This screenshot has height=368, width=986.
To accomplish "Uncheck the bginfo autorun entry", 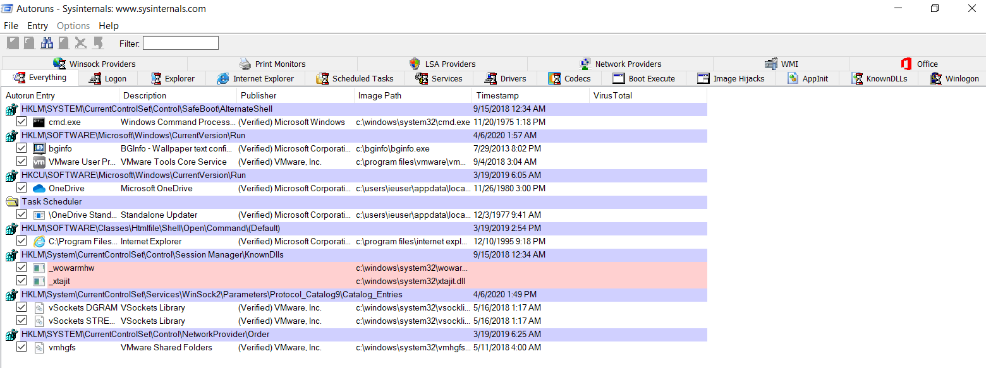I will [x=21, y=148].
